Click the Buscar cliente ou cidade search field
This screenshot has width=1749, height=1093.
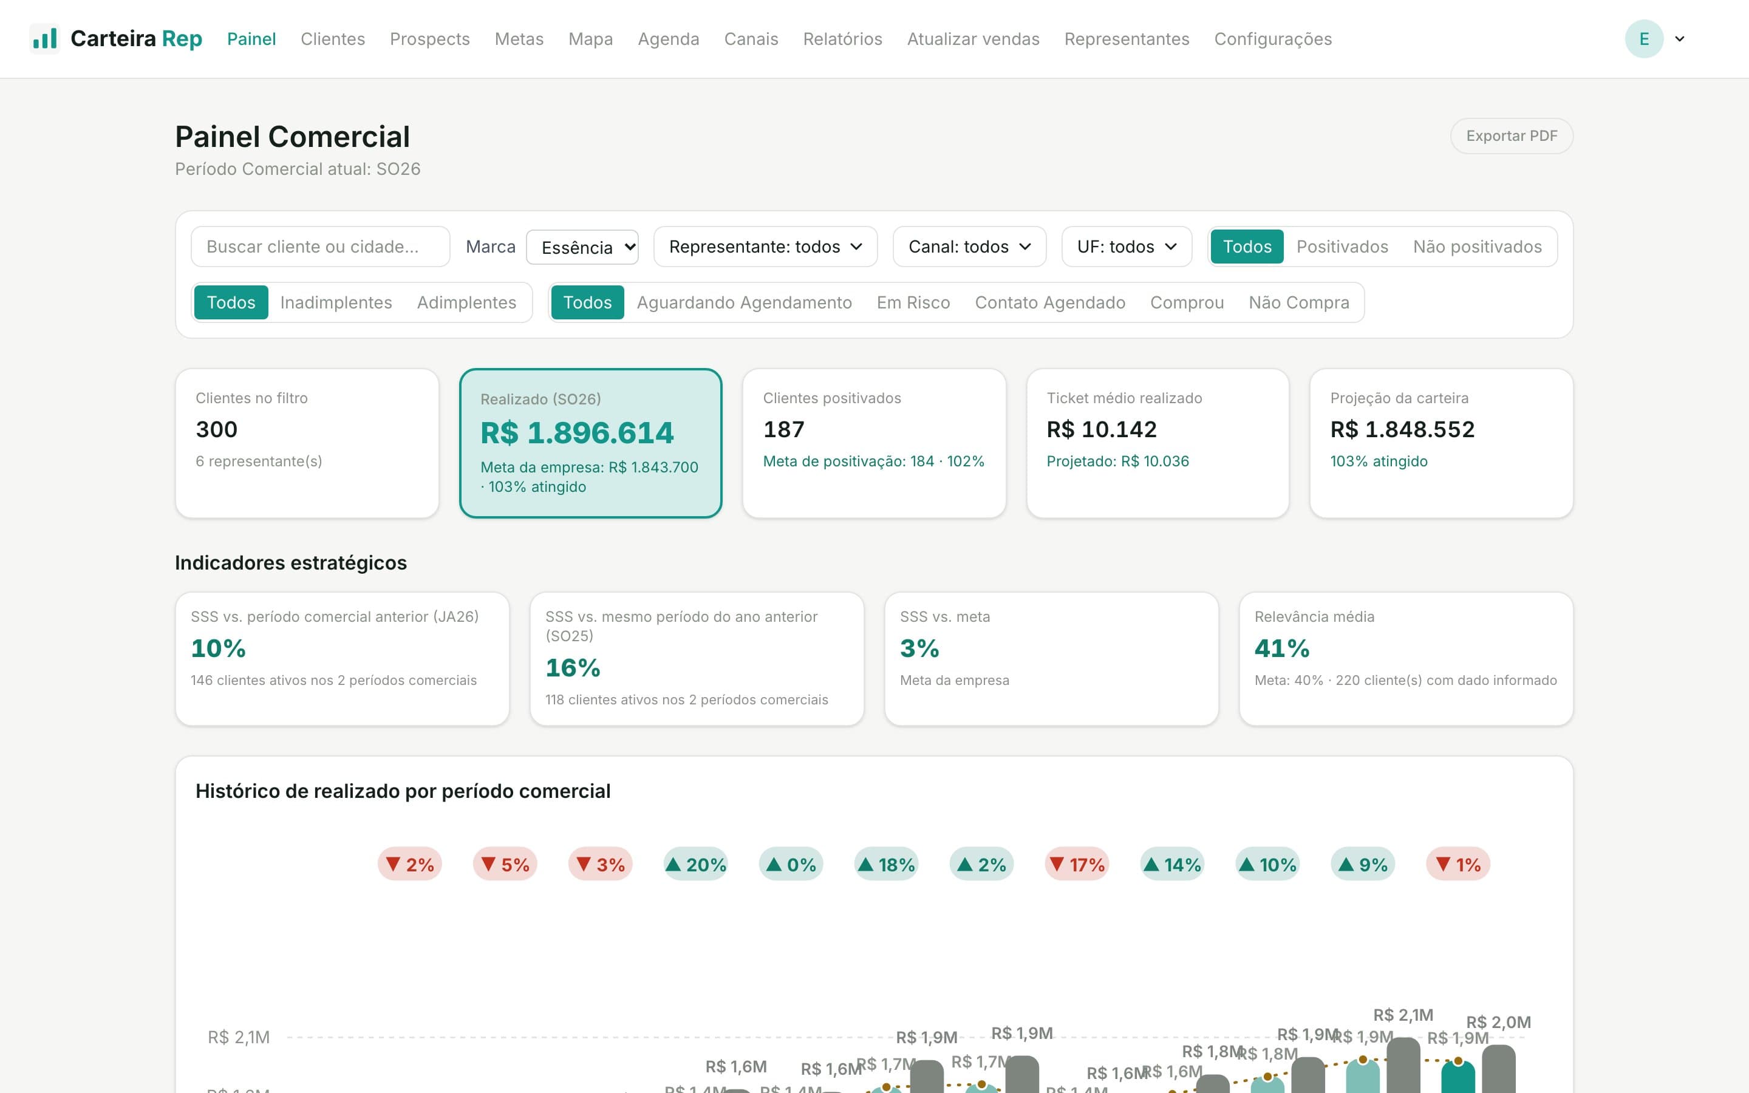tap(320, 247)
